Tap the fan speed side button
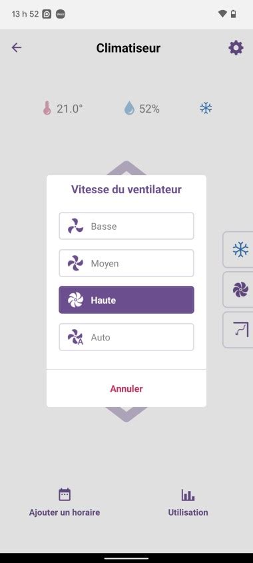The image size is (253, 563). point(240,289)
